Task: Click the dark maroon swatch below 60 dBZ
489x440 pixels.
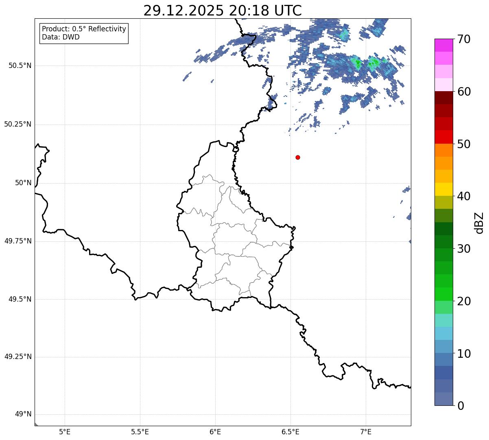Action: click(444, 98)
